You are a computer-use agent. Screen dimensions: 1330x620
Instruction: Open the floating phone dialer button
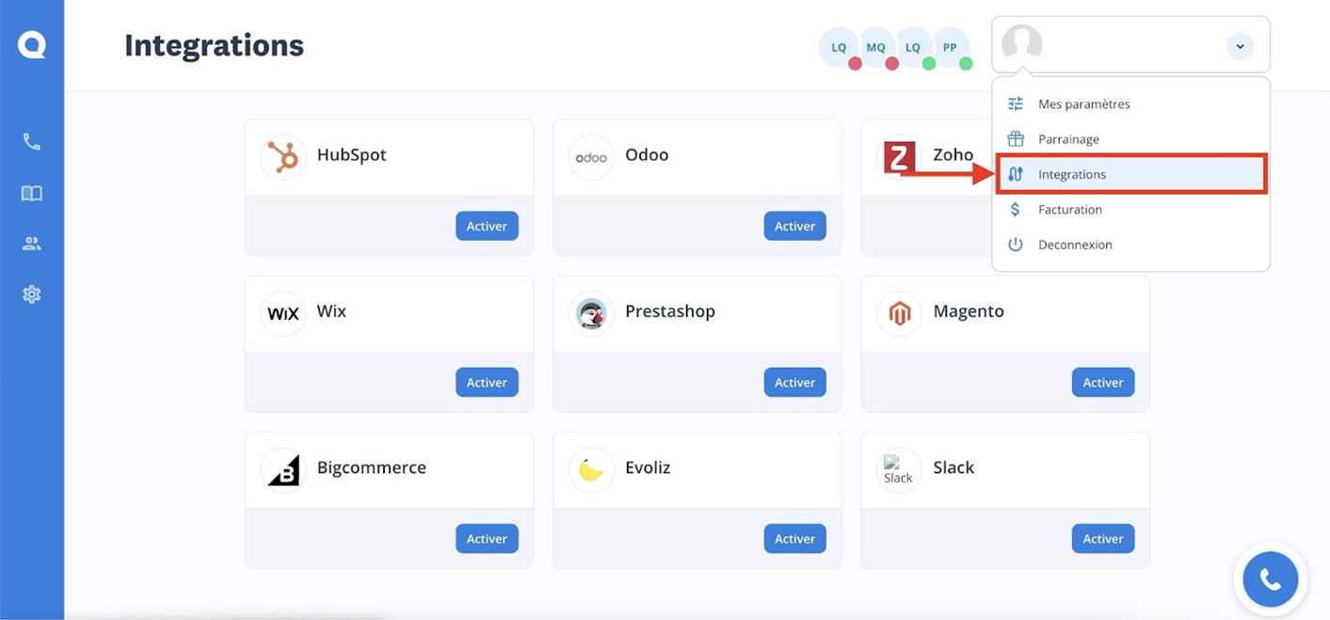(x=1270, y=580)
